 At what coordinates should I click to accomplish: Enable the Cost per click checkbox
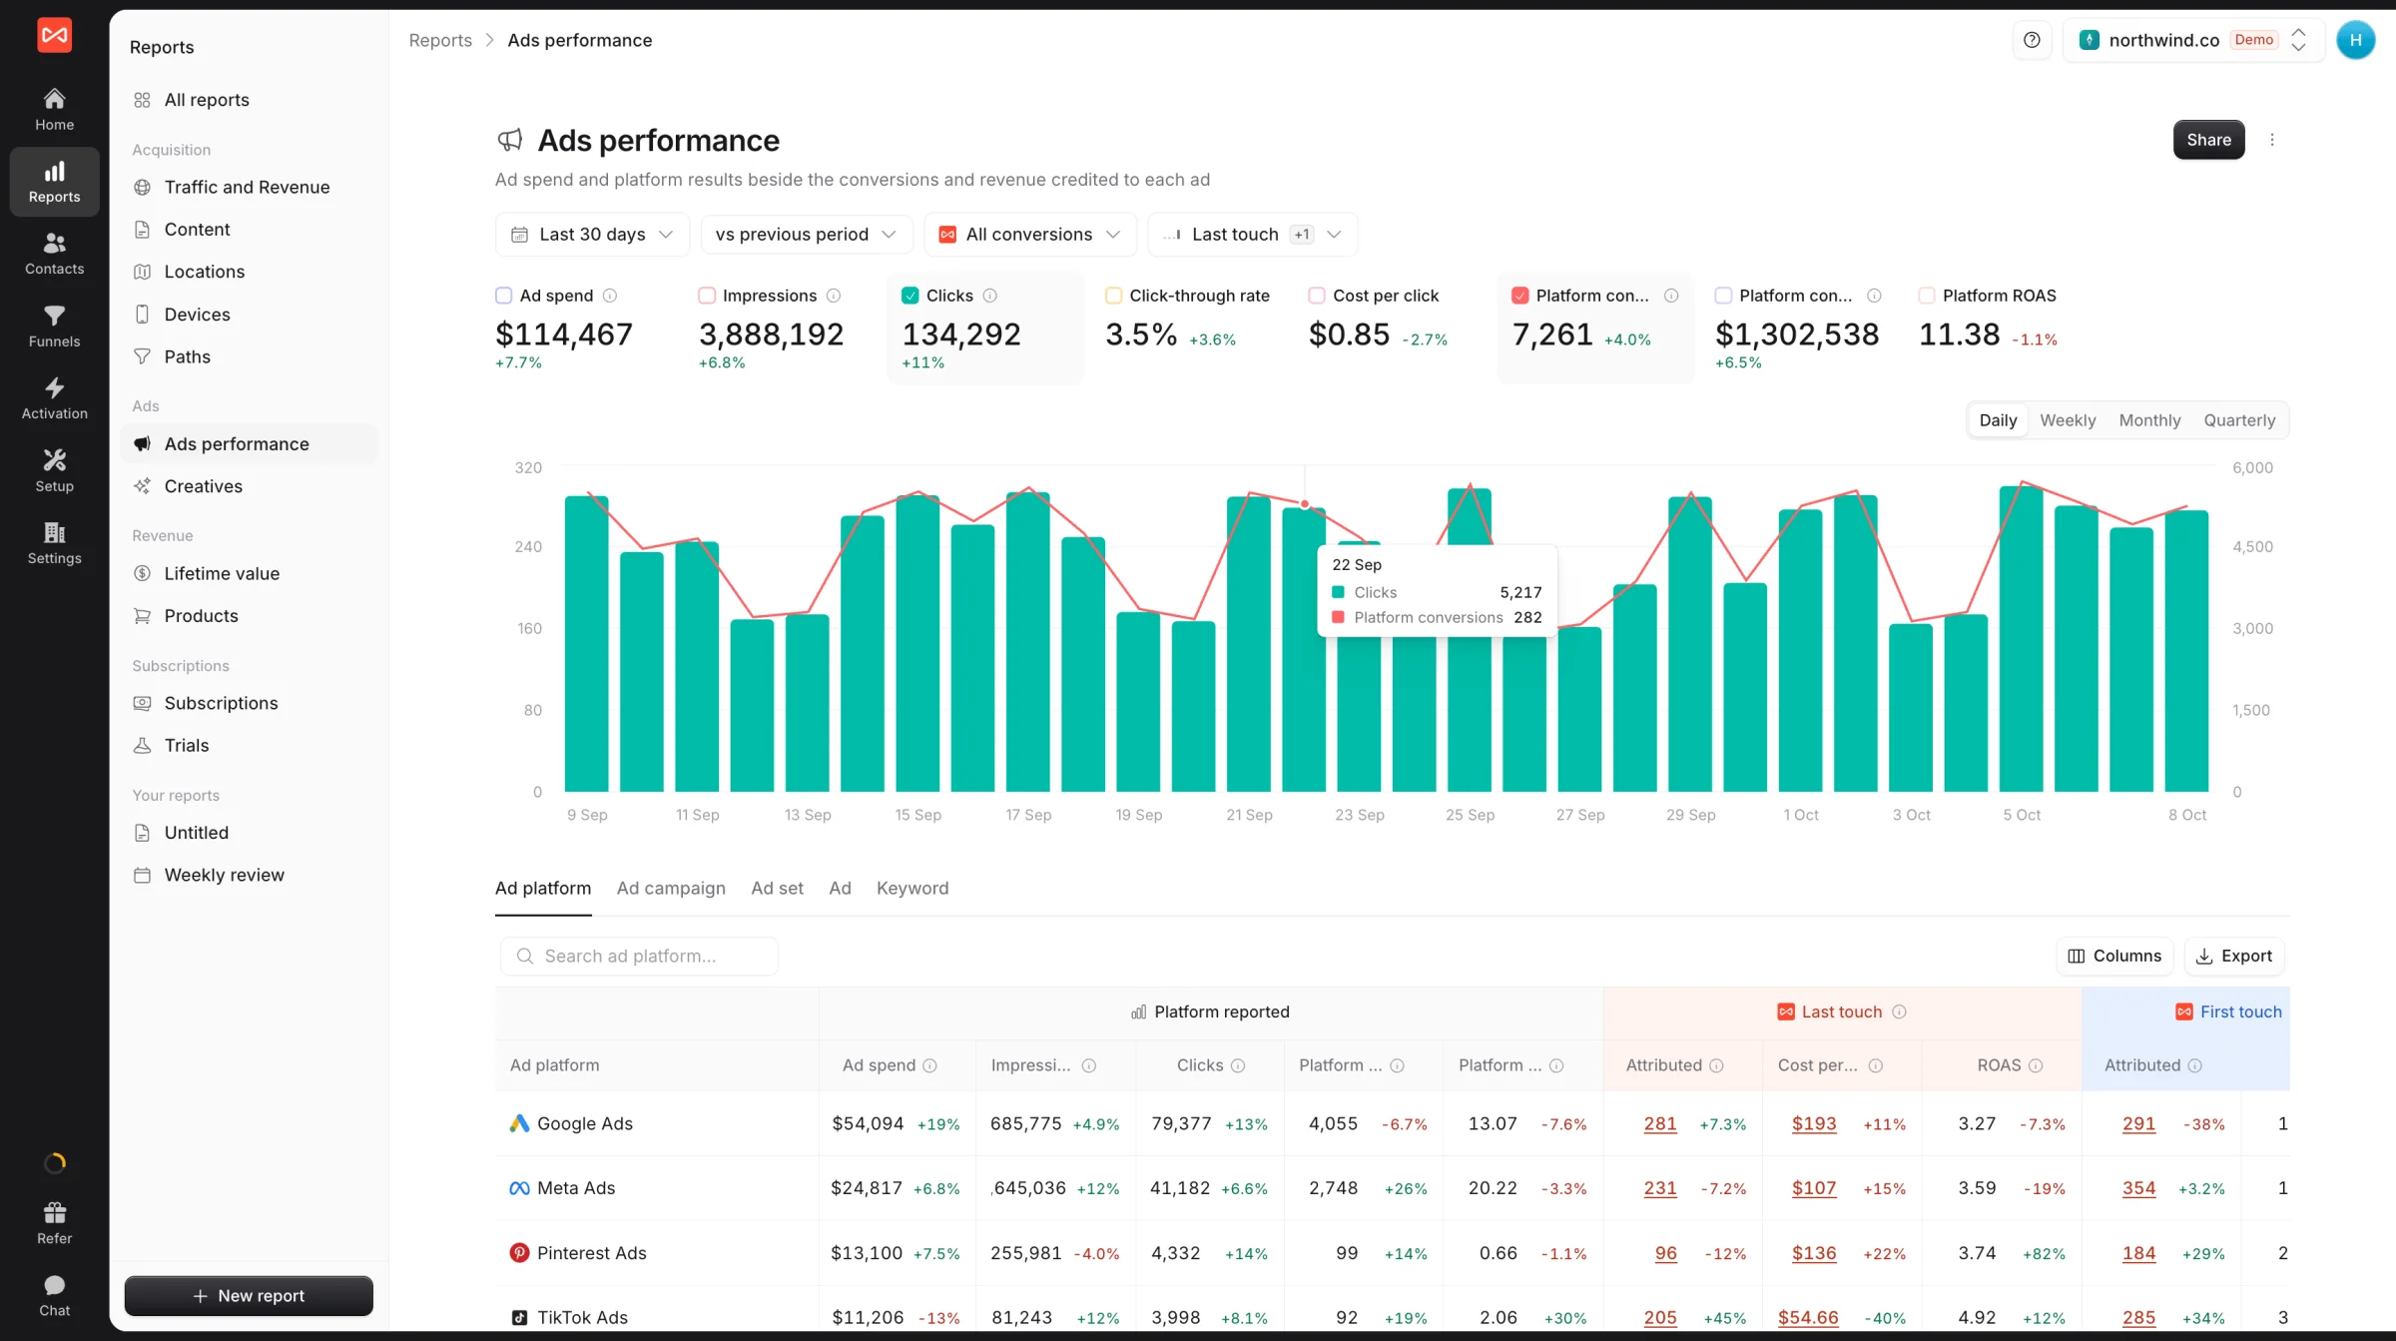tap(1317, 296)
